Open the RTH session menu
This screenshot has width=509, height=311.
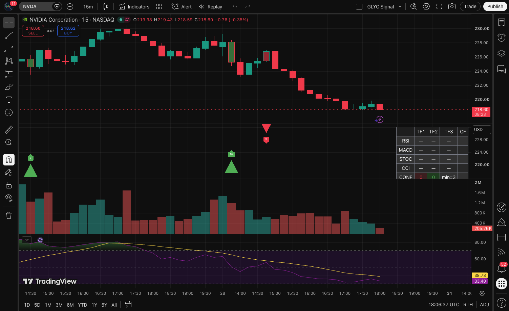tap(468, 305)
